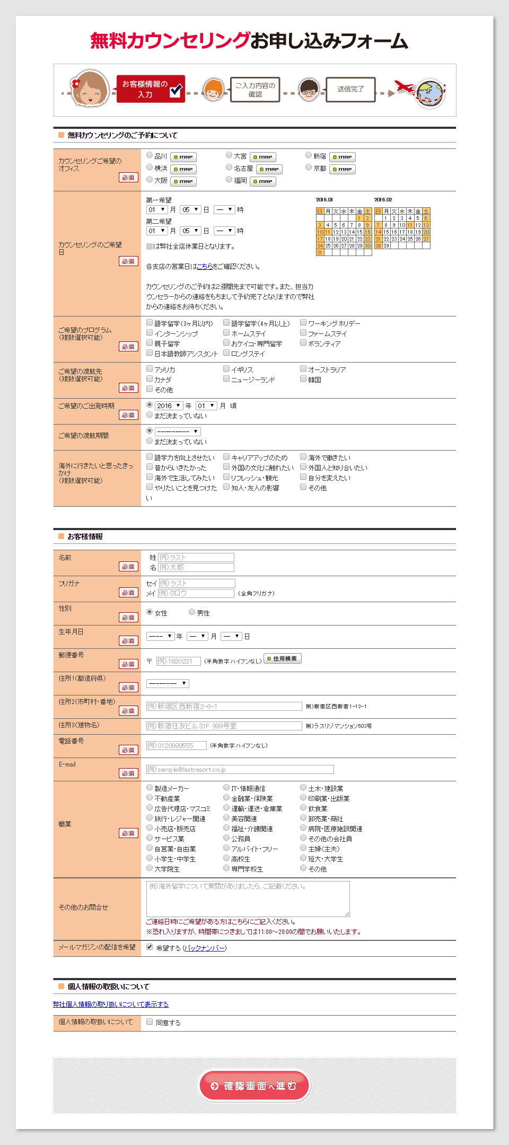This screenshot has width=509, height=1145.
Task: Open birth day dropdown
Action: click(x=231, y=636)
